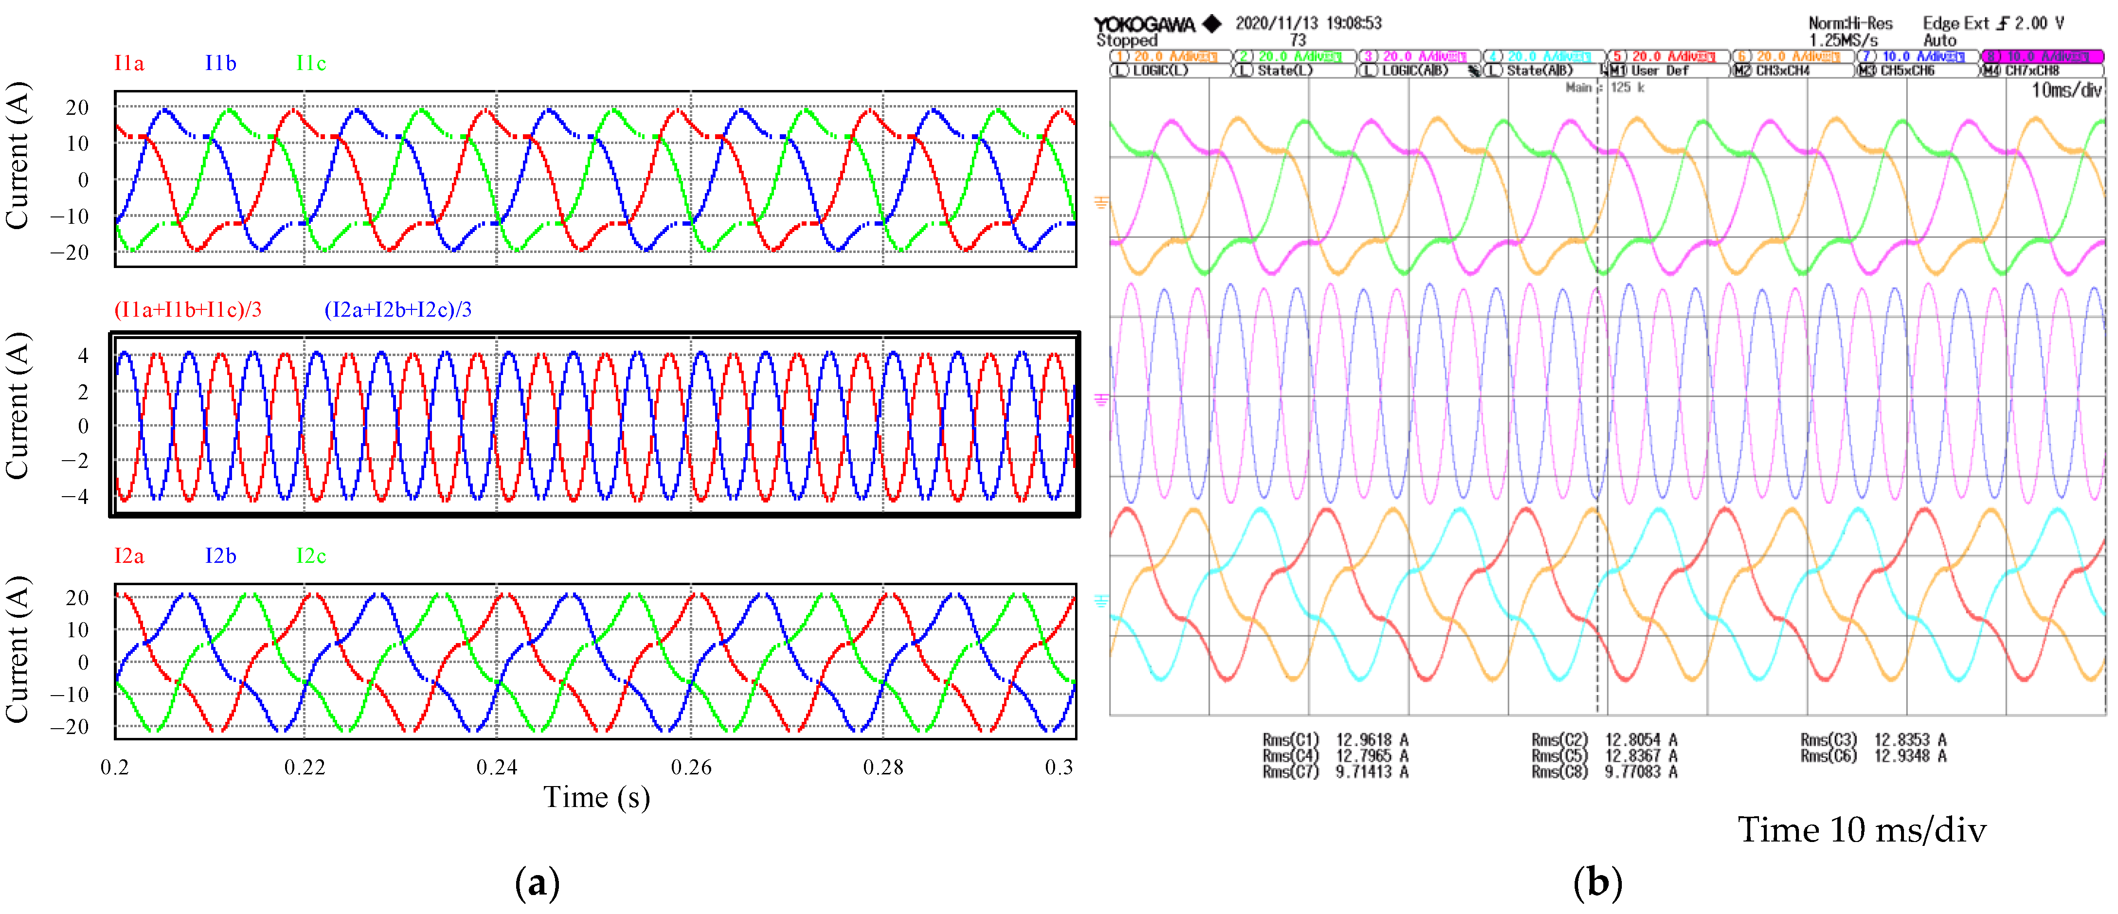
Task: Select highlighted channel 8 10.0 A/div tab
Action: (x=2042, y=57)
